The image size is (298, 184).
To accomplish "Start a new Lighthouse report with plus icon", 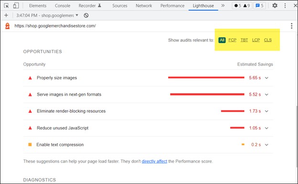I will tap(6, 15).
